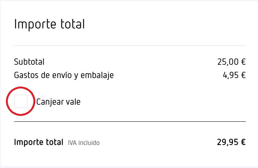Click the "Canjear vale" label text
The image size is (258, 168).
point(58,102)
